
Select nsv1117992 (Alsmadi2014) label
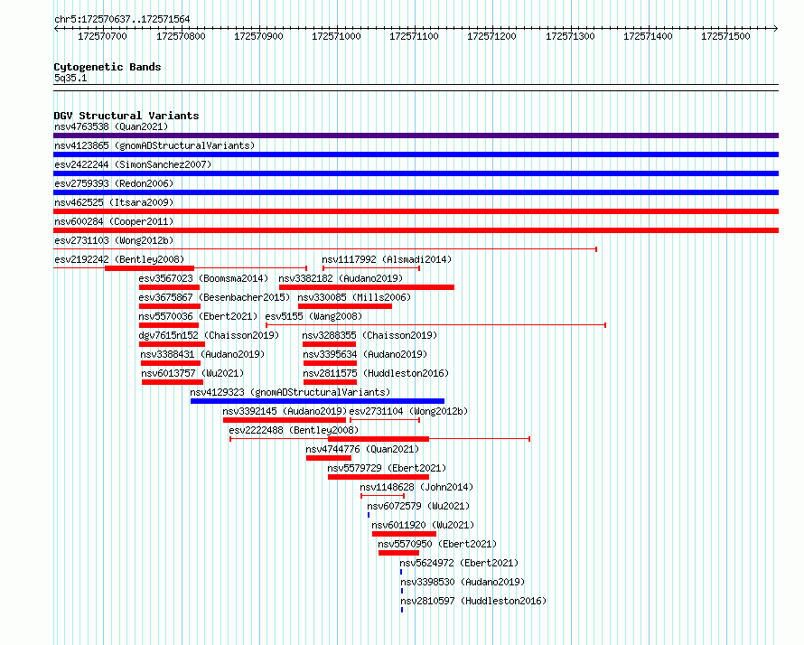click(x=387, y=259)
